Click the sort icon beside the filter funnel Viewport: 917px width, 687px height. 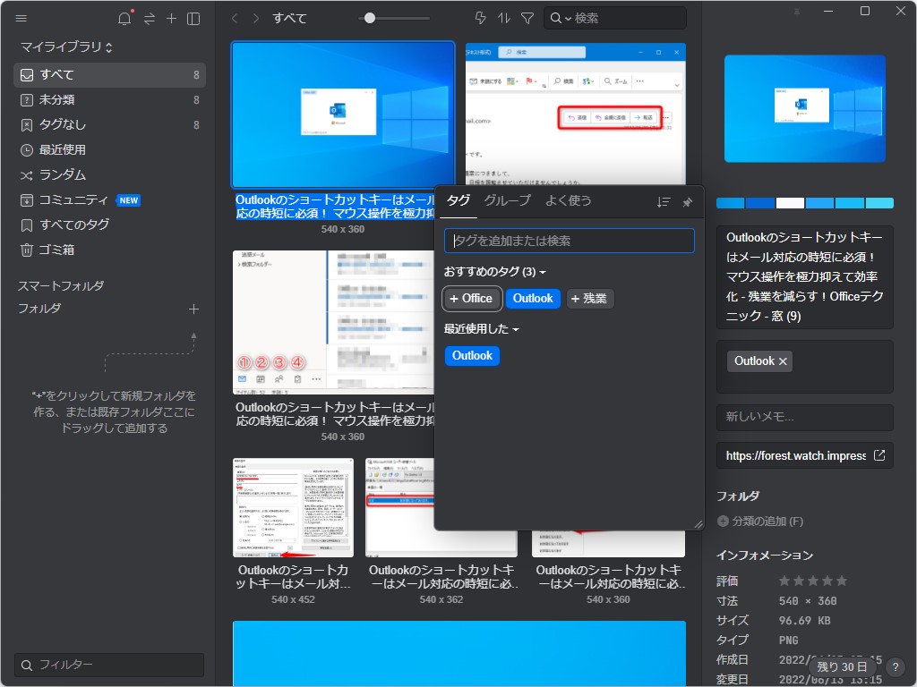[x=503, y=18]
